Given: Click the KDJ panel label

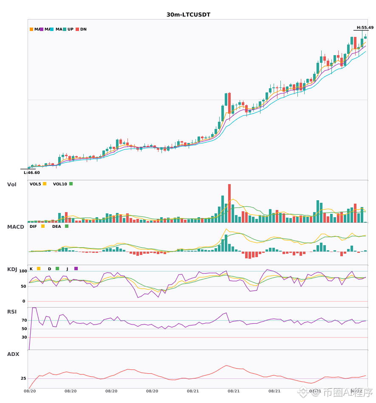Looking at the screenshot, I should (12, 269).
